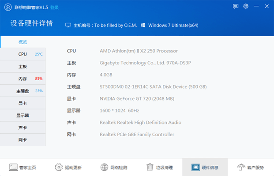Open the settings gear icon

[x=246, y=6]
